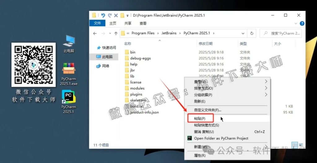Screen dimensions: 317x163
Task: Select 快速访问 in navigation pane
Action: pos(106,48)
